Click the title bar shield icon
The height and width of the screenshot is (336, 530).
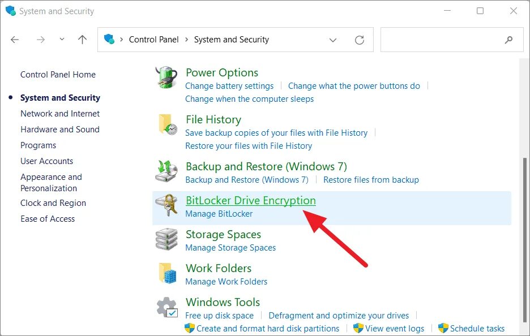tap(11, 11)
